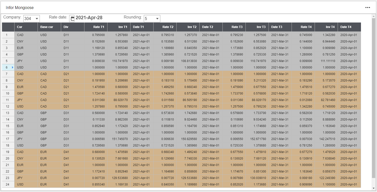Click Rate T1 value 0.795000 in row 1

pos(96,35)
